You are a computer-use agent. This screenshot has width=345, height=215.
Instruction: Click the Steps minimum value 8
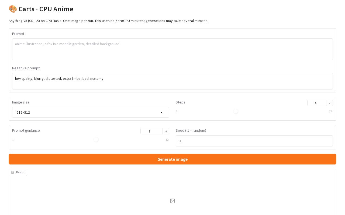177,111
